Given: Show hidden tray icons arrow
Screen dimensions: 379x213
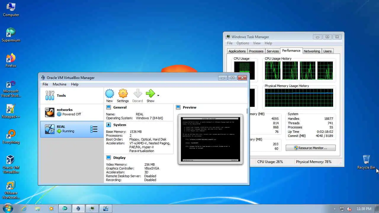Looking at the screenshot, I should tap(335, 209).
